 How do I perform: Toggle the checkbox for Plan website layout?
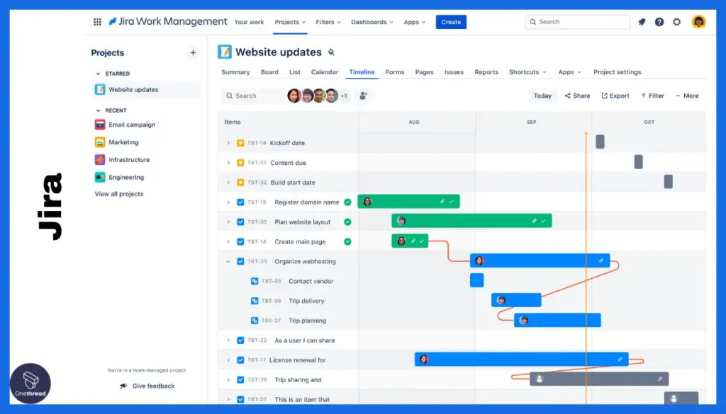[240, 222]
